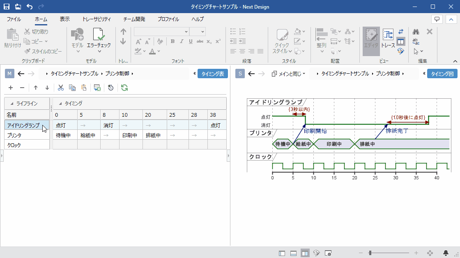
Task: Click the green refresh icon
Action: tap(124, 88)
